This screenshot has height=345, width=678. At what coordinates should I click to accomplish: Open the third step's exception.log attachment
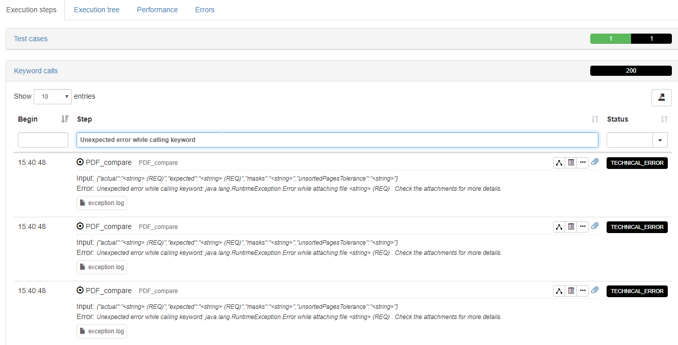[102, 331]
